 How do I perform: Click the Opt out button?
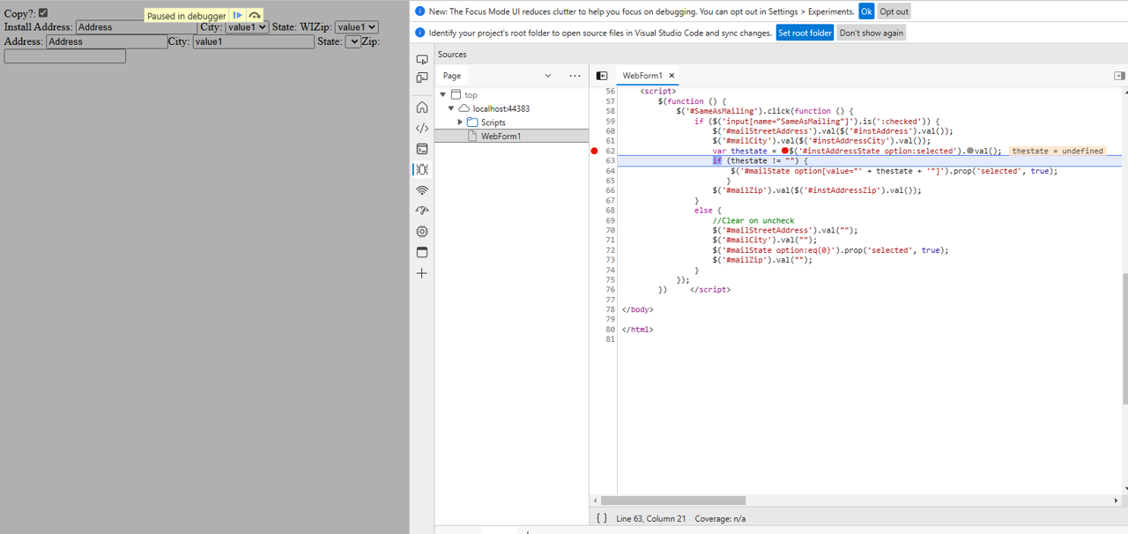tap(894, 11)
